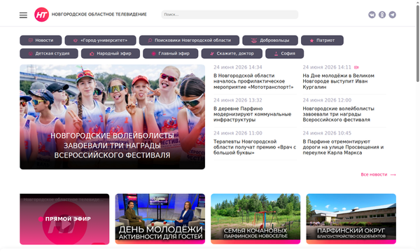
Task: Open the «Город-университет» category
Action: click(x=100, y=40)
